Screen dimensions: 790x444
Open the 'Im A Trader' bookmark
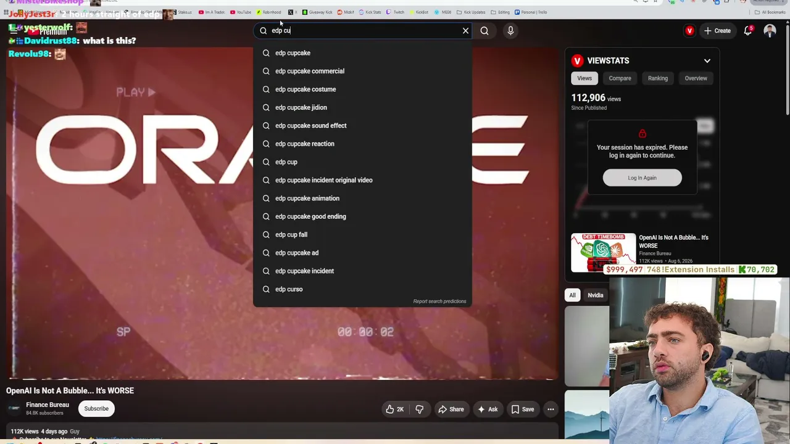point(212,12)
